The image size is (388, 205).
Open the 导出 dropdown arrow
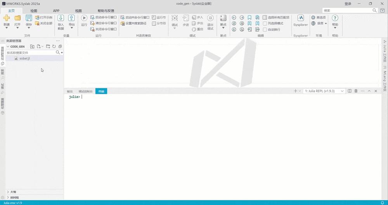pos(71,28)
